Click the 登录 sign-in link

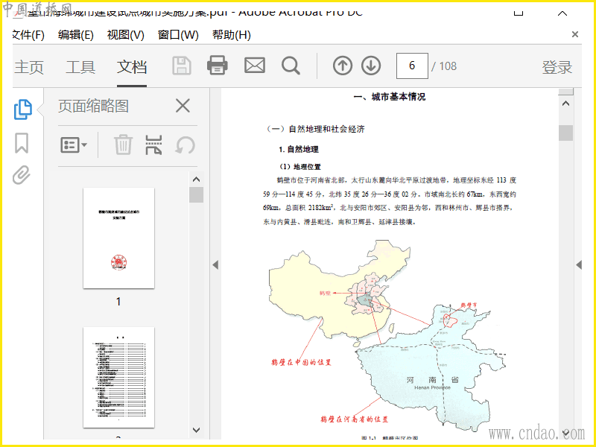tap(557, 67)
